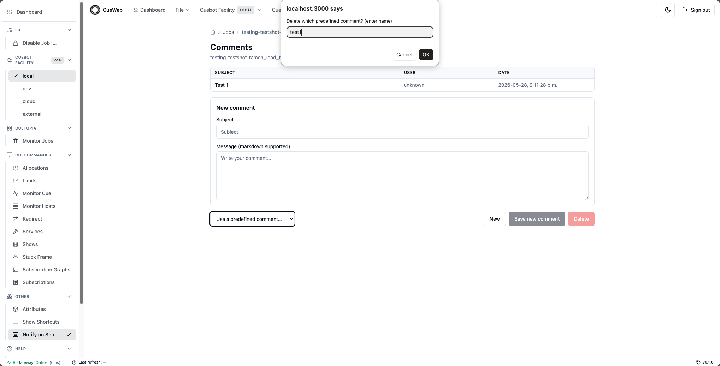Click the Last refresh clock icon

point(74,362)
